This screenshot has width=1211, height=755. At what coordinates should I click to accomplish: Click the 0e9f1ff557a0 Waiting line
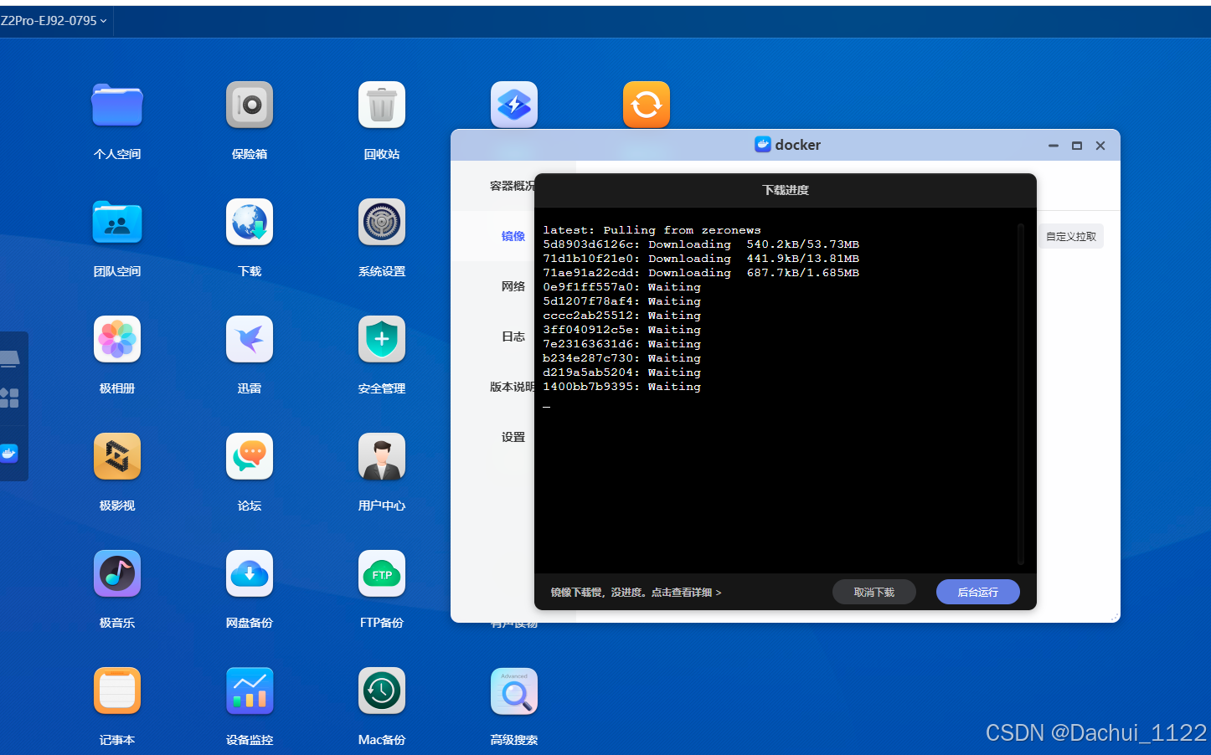pyautogui.click(x=622, y=287)
